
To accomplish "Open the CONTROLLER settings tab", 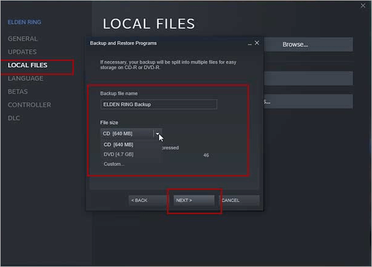I will click(x=29, y=105).
